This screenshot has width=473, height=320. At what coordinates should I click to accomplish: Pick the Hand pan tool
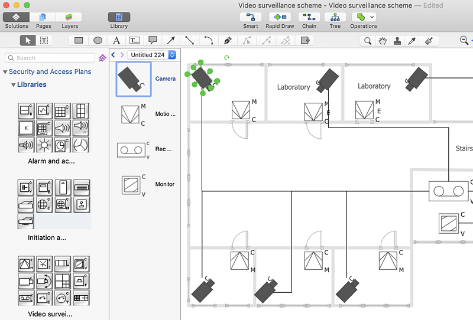tap(383, 41)
